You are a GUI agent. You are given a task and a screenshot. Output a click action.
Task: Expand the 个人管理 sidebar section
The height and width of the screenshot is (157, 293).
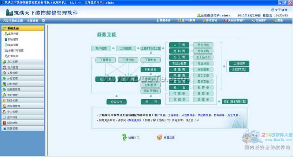point(23,112)
